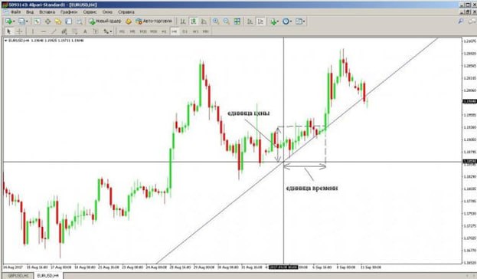Click the horizontal line price tag on the price scale
This screenshot has height=279, width=477.
click(x=469, y=162)
